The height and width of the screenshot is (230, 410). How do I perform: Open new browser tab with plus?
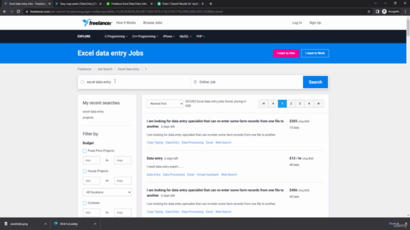(211, 4)
